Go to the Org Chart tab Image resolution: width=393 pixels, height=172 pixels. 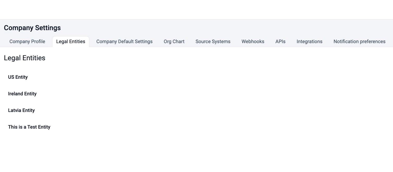coord(174,42)
